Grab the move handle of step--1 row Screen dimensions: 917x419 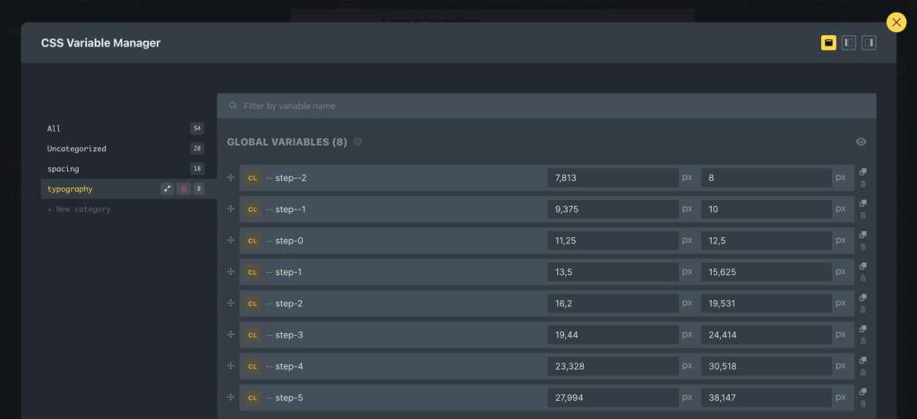pyautogui.click(x=231, y=209)
